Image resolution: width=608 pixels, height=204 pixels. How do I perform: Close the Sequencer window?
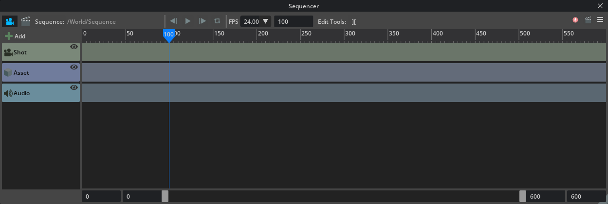tap(600, 6)
